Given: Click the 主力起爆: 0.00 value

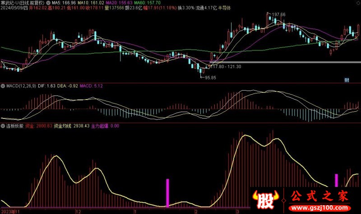Looking at the screenshot, I should coord(105,126).
